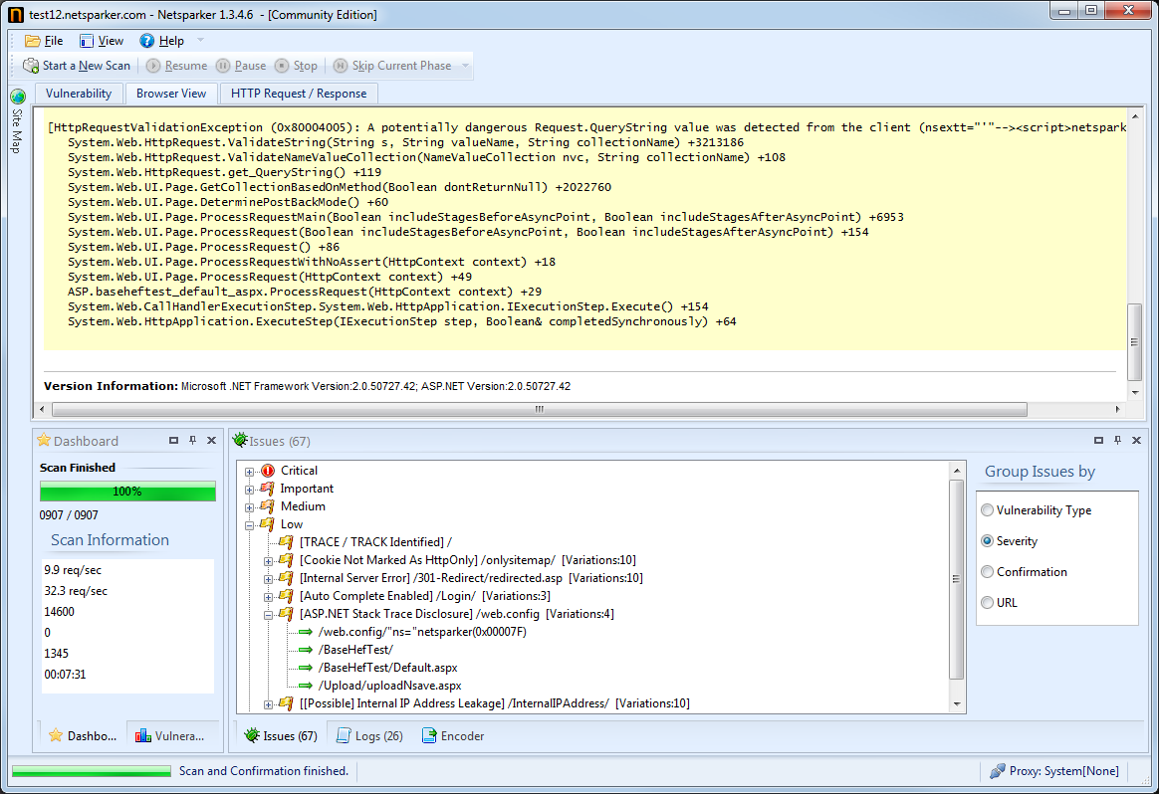
Task: Select /BaseHefTest/Default.aspx issue
Action: pos(388,668)
